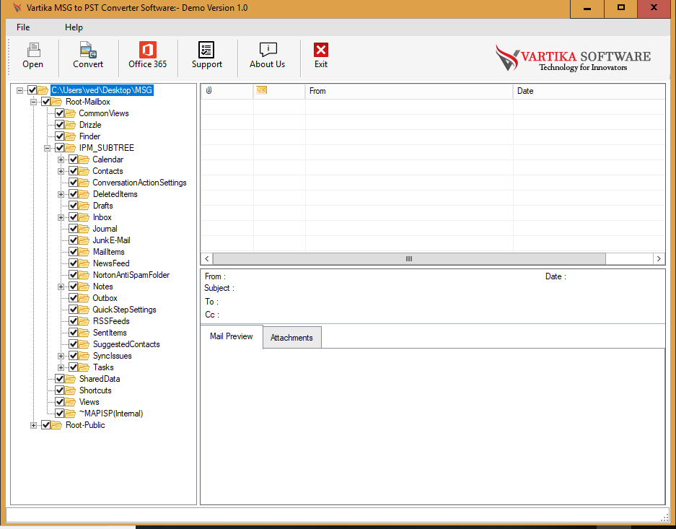Open the Help menu
The height and width of the screenshot is (529, 676).
74,27
